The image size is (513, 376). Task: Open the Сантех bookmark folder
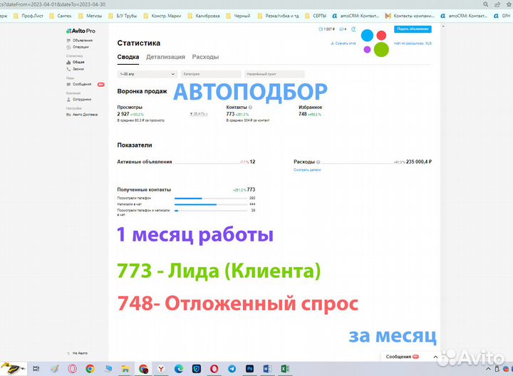[61, 16]
